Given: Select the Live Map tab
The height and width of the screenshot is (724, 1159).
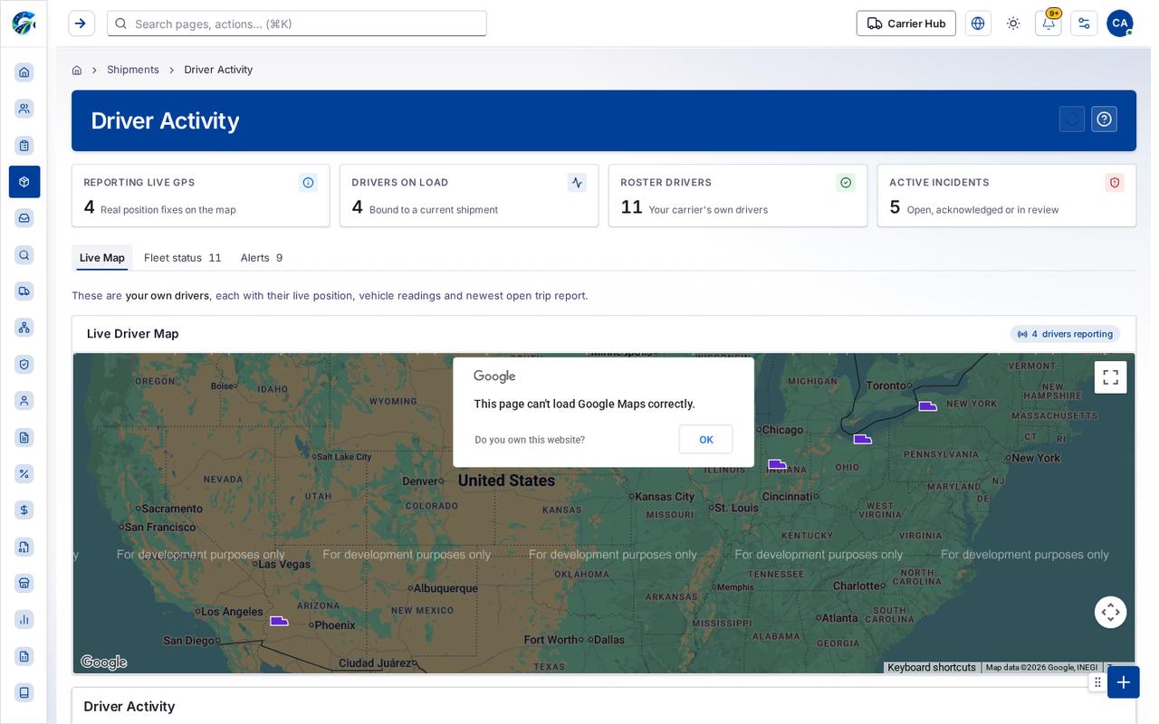Looking at the screenshot, I should [102, 258].
